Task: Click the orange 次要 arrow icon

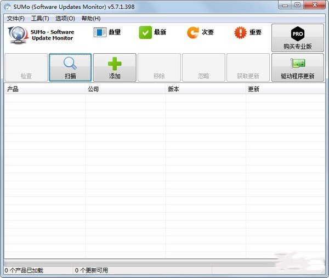Action: [x=192, y=32]
